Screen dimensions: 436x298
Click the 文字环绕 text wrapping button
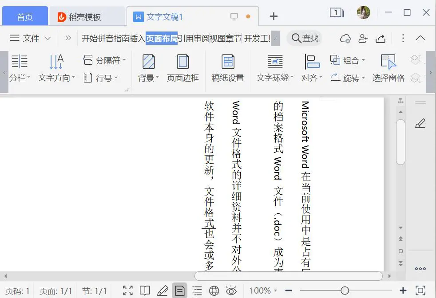(275, 67)
